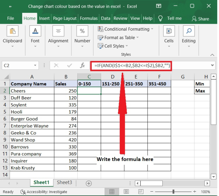Image resolution: width=219 pixels, height=196 pixels.
Task: Open the Formulas ribbon tab
Action: point(89,18)
